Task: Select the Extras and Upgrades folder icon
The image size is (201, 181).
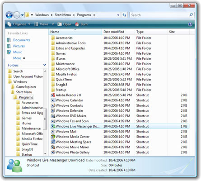Action: pos(53,48)
